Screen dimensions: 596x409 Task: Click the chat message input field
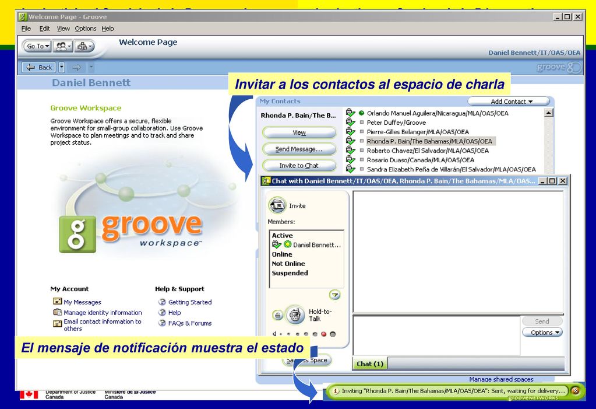pos(436,335)
